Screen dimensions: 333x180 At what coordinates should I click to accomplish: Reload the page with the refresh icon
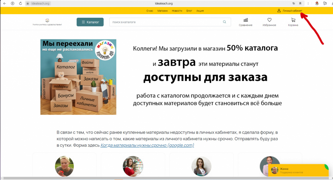point(21,3)
